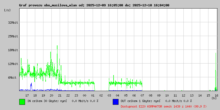Click hour label '16' on x-axis

pos(216,95)
